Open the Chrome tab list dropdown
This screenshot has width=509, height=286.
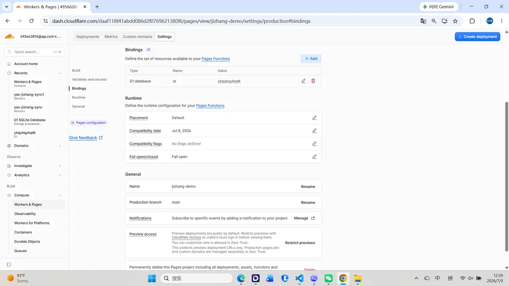tap(6, 7)
